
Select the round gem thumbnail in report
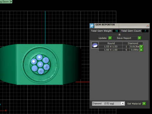pos(95,45)
